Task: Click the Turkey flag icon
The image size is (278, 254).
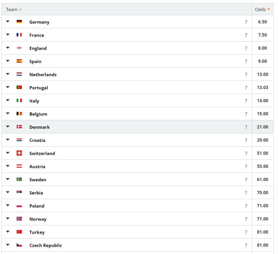Action: [x=19, y=232]
